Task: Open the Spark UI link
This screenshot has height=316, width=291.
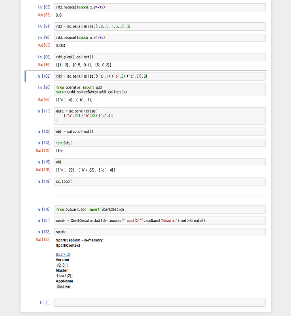Action: tap(63, 254)
